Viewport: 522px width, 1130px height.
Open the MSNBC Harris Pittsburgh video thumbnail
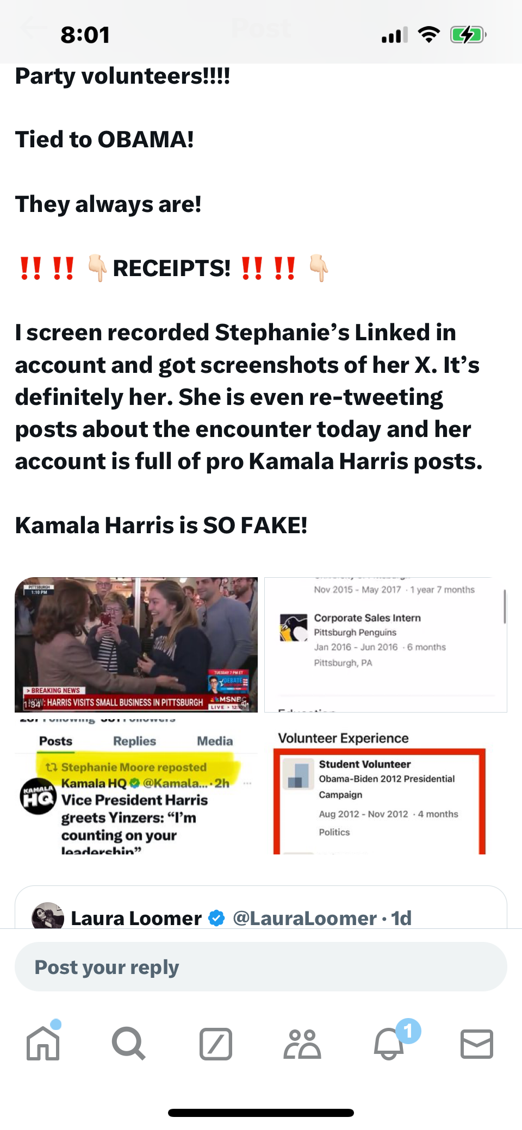(x=136, y=645)
